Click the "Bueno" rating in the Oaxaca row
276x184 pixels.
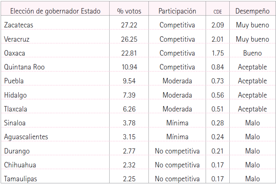click(252, 53)
